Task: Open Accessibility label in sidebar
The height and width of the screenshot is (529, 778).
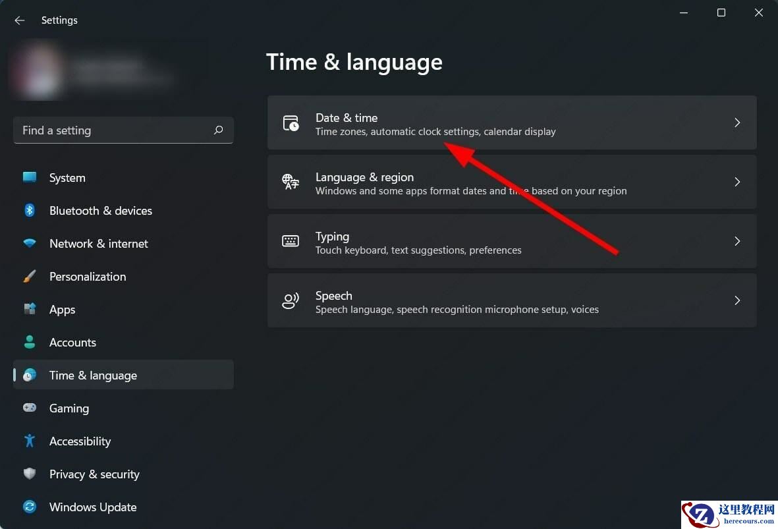Action: 80,441
